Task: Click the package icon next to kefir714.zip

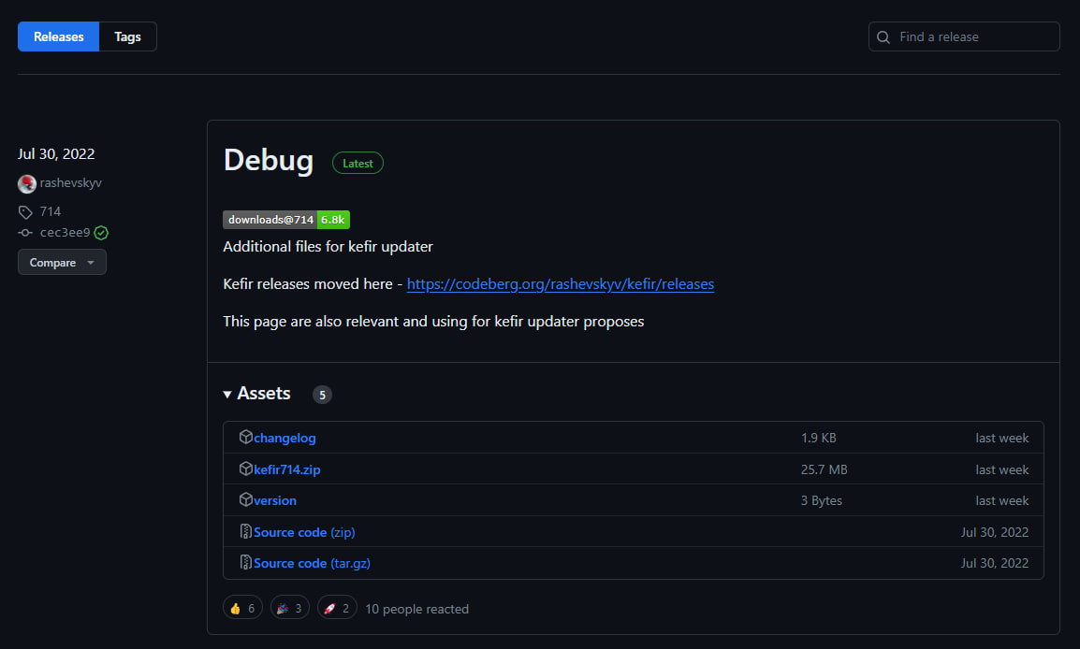Action: [245, 469]
